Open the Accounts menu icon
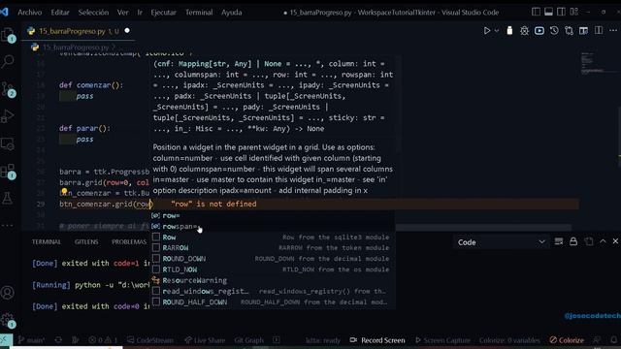Viewport: 621px width, 349px height. 8,293
